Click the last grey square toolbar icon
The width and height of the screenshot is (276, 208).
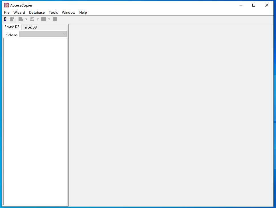pyautogui.click(x=55, y=19)
